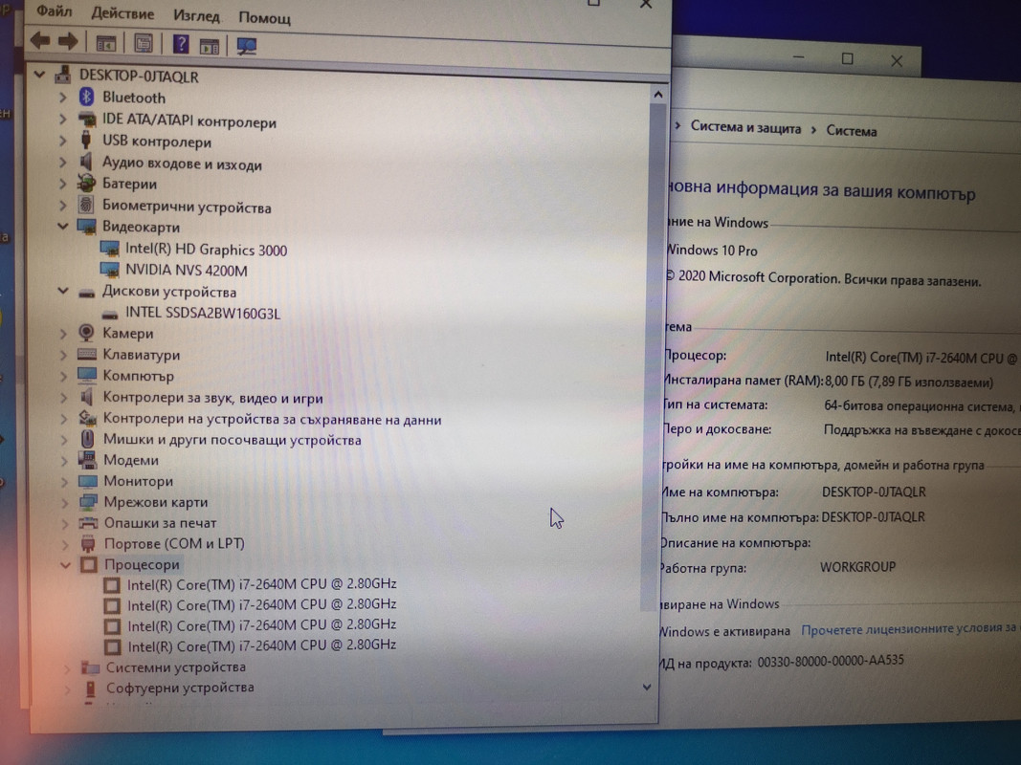Image resolution: width=1021 pixels, height=765 pixels.
Task: Click the USB контролери plug icon
Action: coord(86,140)
